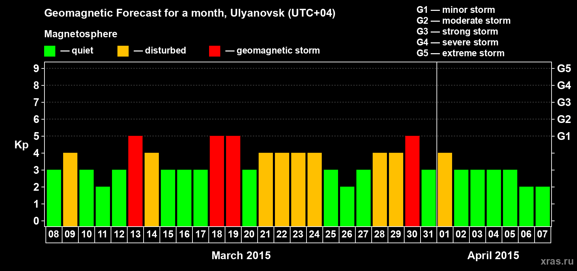Click the '— quiet' legend text
The height and width of the screenshot is (271, 577).
click(x=77, y=50)
